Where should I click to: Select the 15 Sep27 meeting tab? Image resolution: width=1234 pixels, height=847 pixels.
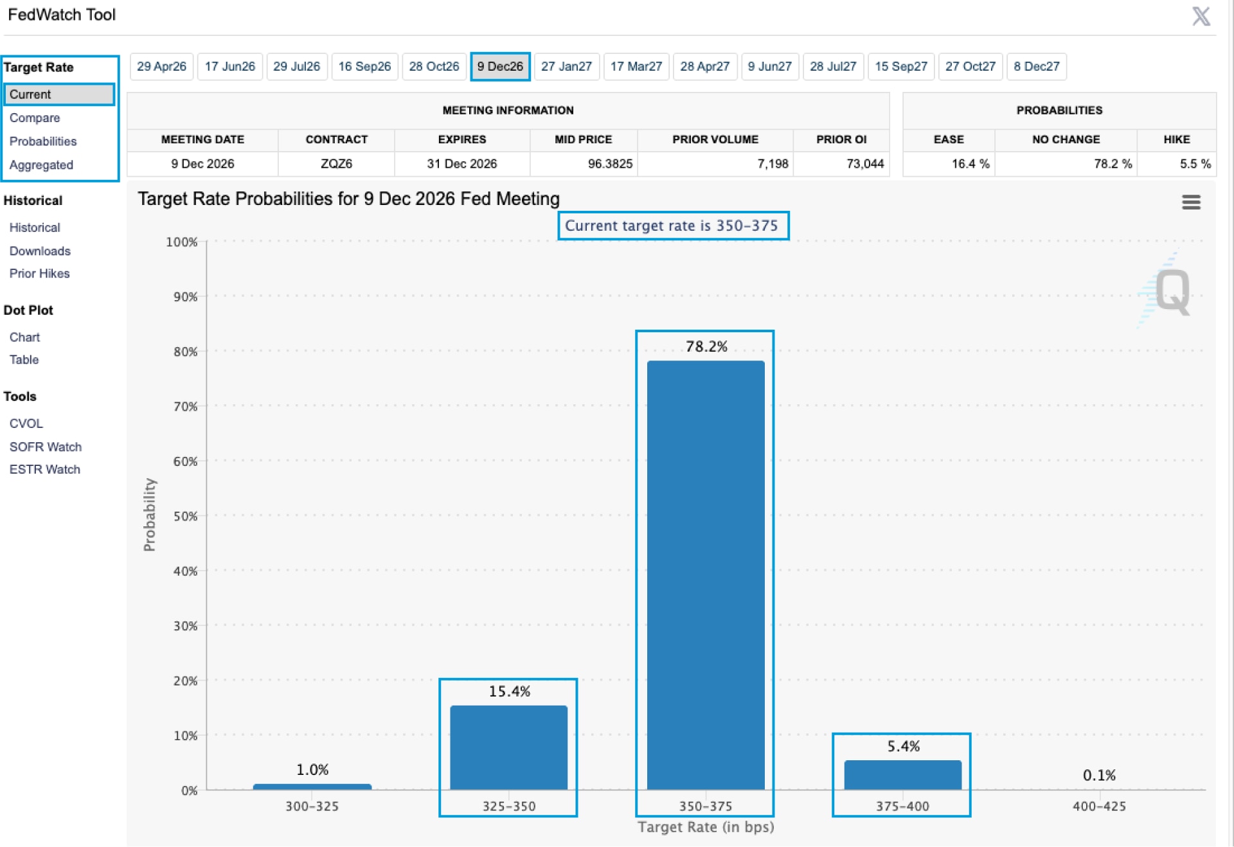coord(901,66)
